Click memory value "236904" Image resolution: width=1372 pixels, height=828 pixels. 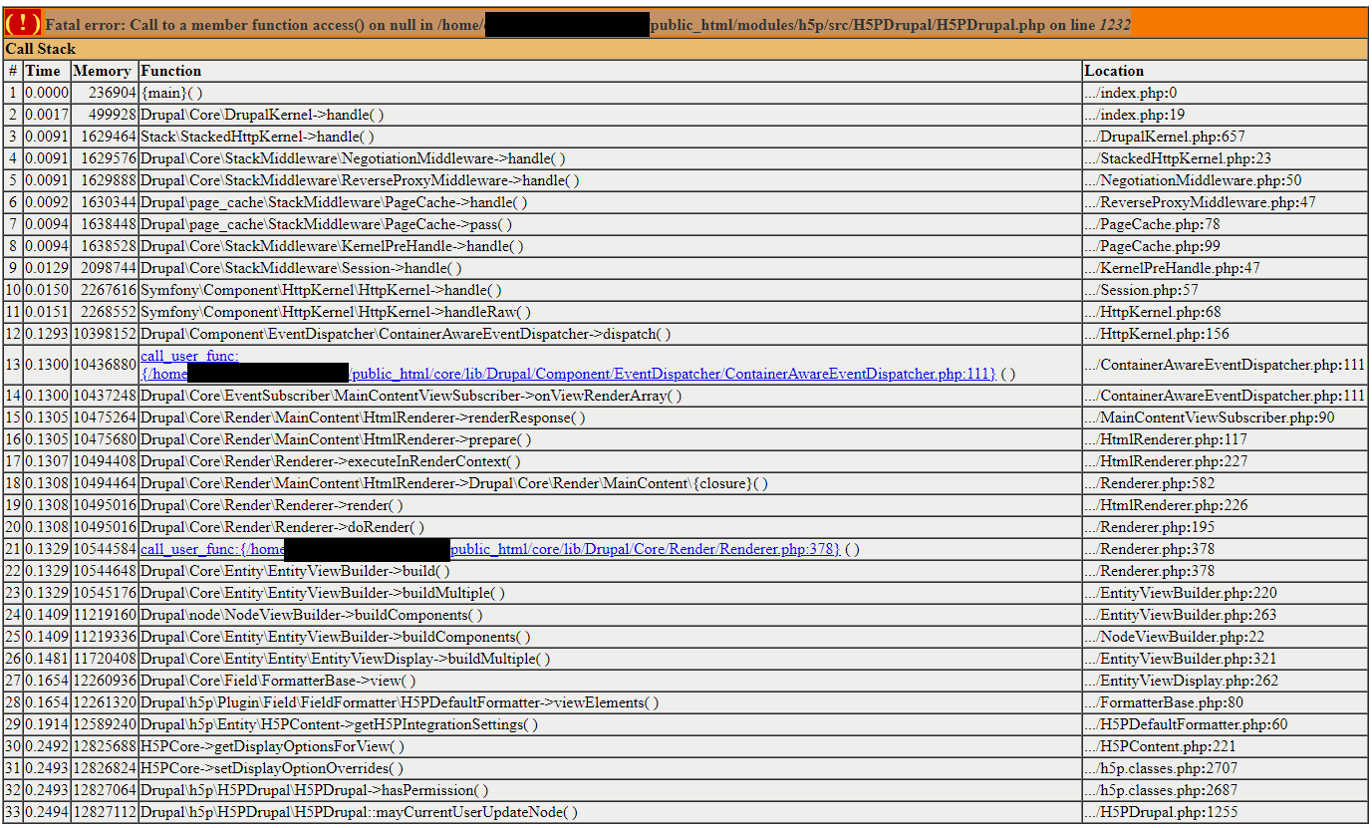click(112, 93)
